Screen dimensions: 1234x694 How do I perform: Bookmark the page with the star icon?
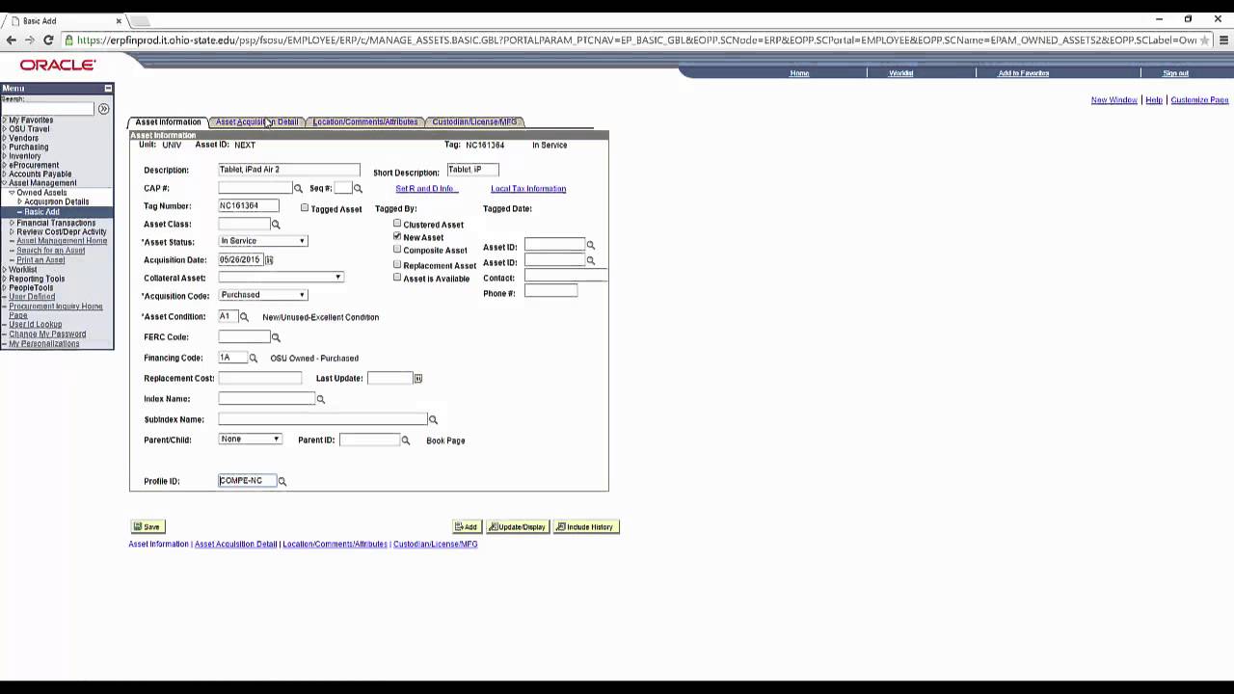point(1205,40)
